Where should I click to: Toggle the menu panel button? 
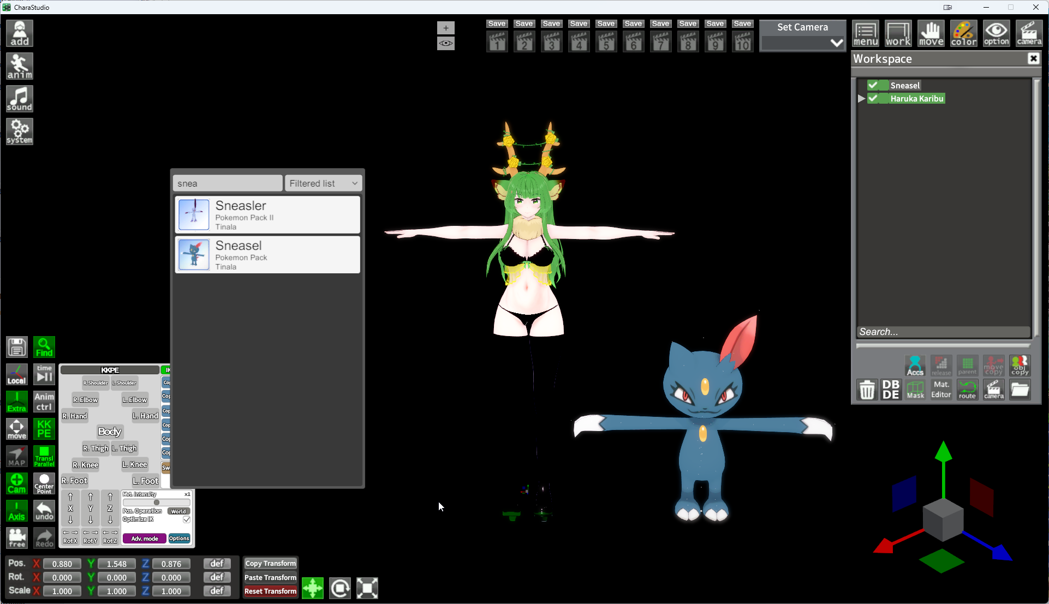click(866, 34)
